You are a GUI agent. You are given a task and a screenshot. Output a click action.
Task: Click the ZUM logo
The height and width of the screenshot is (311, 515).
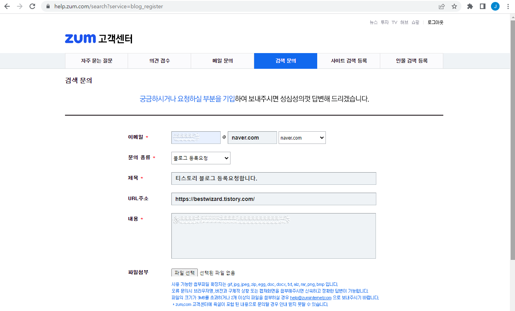tap(80, 39)
